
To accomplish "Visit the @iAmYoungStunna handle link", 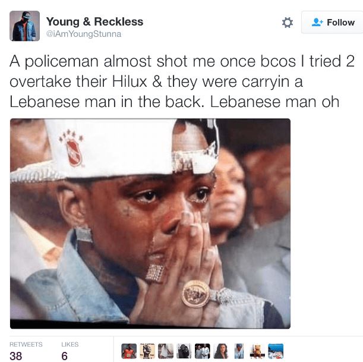I will [x=84, y=34].
